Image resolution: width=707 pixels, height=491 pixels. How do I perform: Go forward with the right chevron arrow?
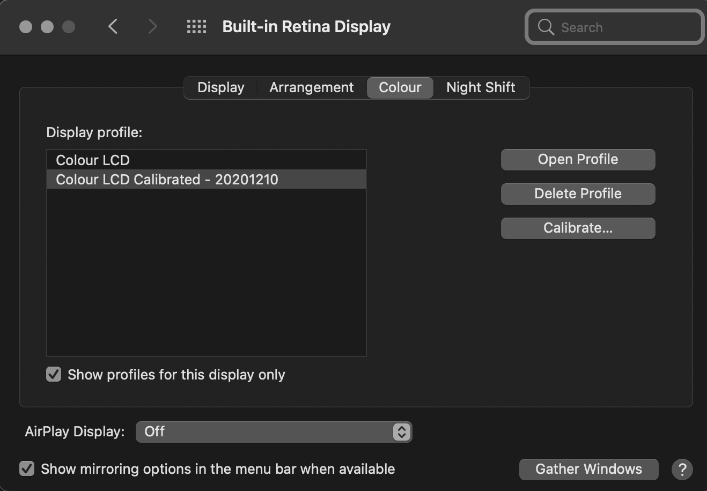click(153, 26)
